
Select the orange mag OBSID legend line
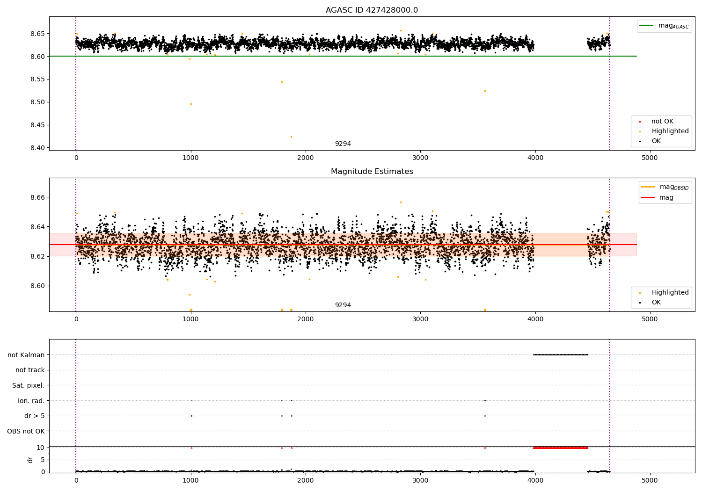648,187
